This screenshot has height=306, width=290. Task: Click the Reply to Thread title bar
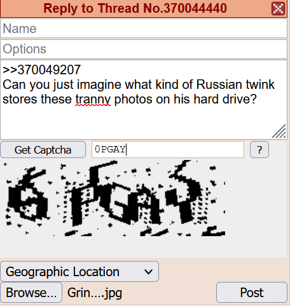click(x=135, y=8)
